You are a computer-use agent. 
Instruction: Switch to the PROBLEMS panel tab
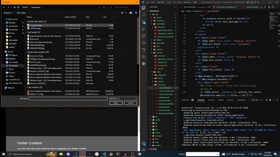click(185, 100)
